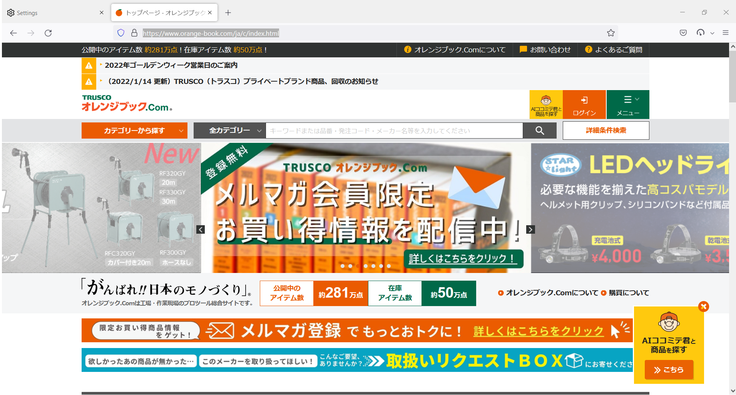Select the third (active) carousel dot
Image resolution: width=736 pixels, height=395 pixels.
tap(358, 266)
